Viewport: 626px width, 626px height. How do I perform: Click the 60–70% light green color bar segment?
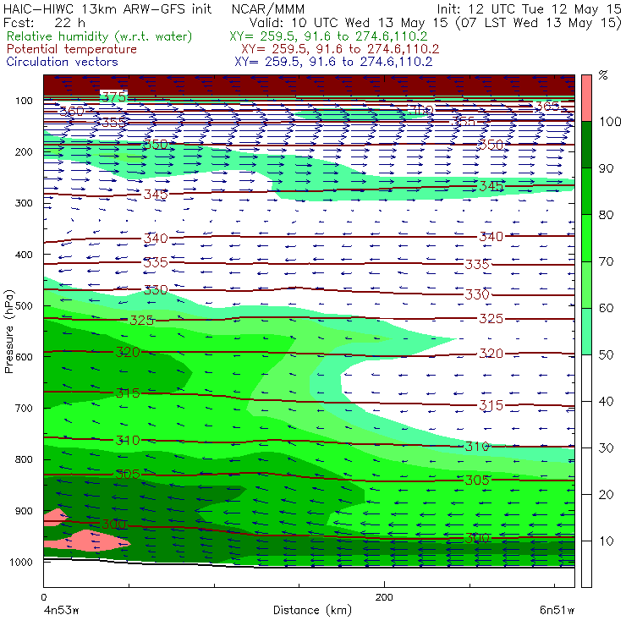click(586, 284)
